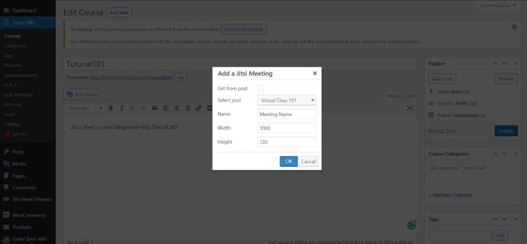
Task: Click the Add Media button
Action: pos(82,94)
